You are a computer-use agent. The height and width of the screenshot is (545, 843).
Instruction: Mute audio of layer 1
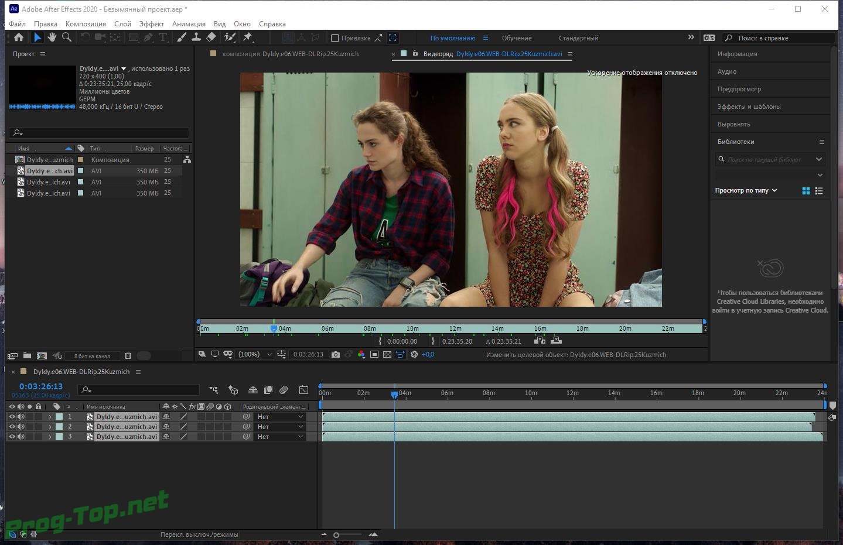21,417
